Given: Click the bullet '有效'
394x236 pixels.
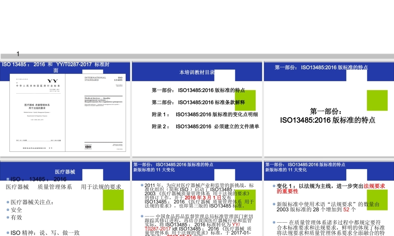Looking at the screenshot, I should [16, 218].
